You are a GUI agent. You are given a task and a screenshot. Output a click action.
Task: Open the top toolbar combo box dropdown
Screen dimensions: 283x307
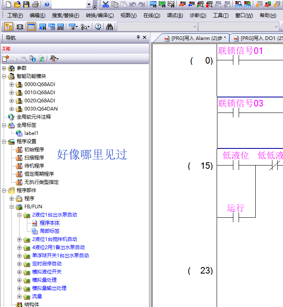tap(89, 4)
